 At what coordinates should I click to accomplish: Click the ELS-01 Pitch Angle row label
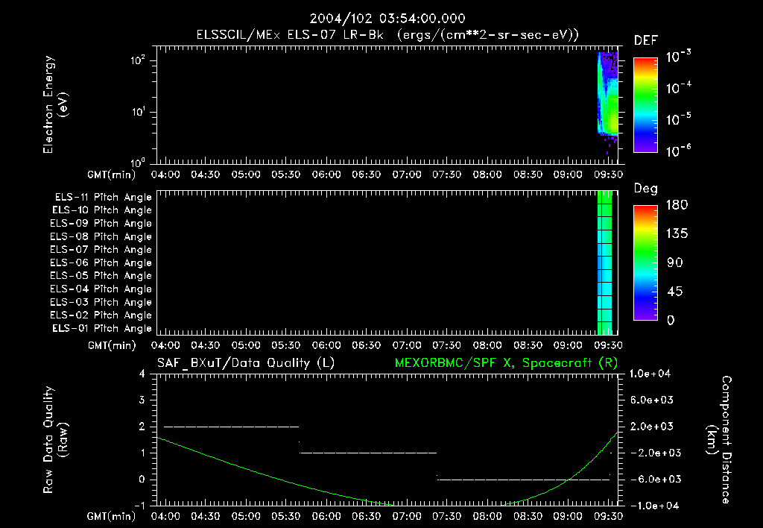[101, 328]
